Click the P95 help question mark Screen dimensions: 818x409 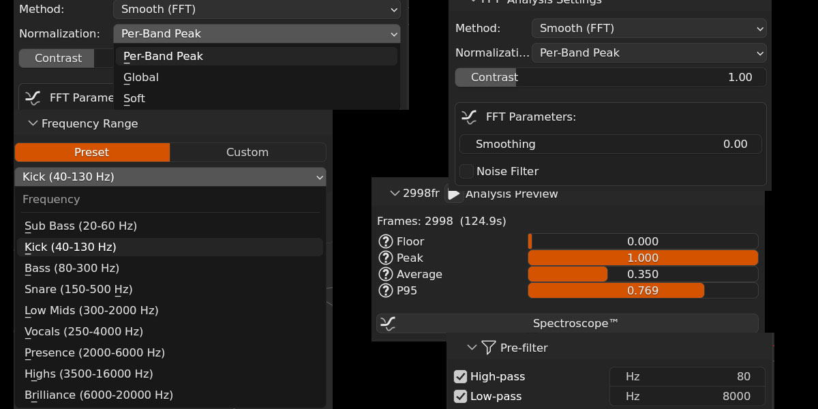coord(385,290)
